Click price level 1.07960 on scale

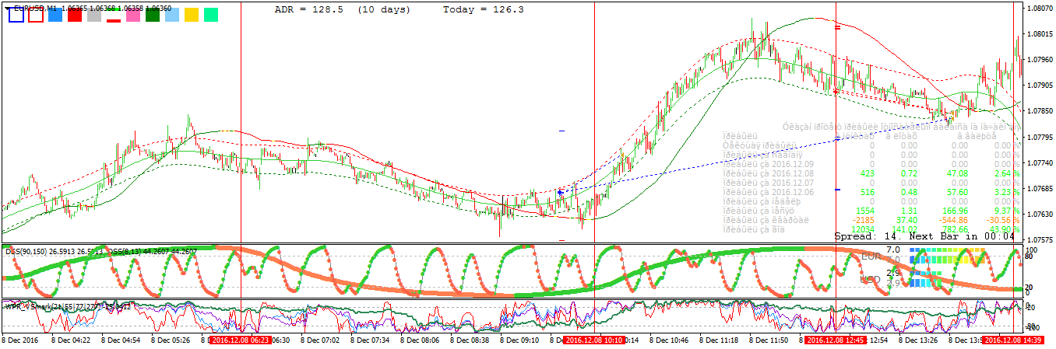click(1040, 60)
